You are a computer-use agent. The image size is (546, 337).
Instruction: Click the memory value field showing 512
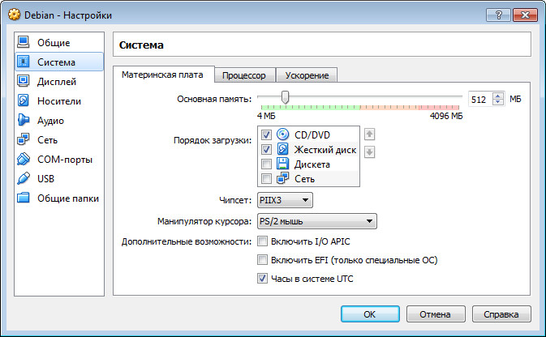(480, 99)
